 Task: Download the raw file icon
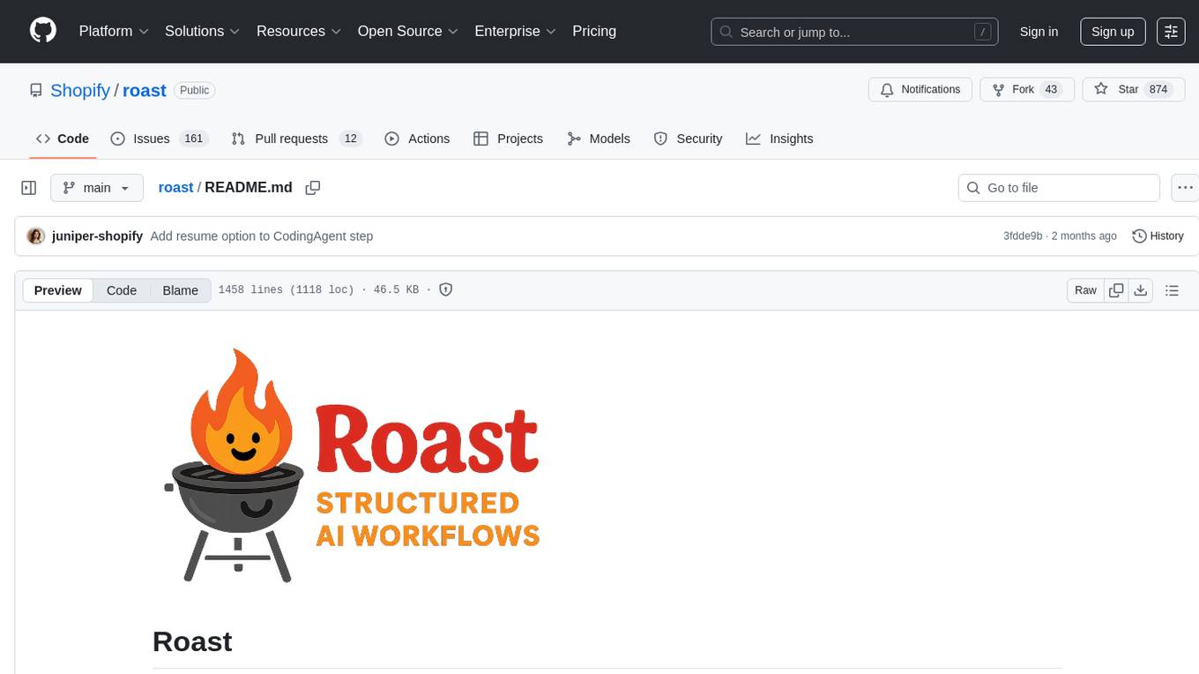point(1141,290)
